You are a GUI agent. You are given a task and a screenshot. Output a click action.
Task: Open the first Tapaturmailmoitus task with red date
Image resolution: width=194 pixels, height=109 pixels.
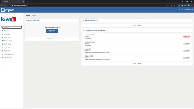pos(137,37)
